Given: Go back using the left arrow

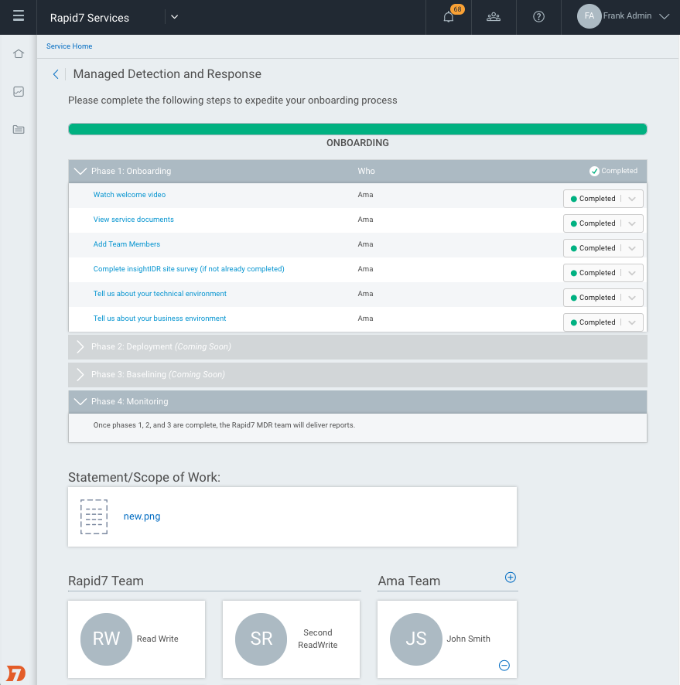Looking at the screenshot, I should click(56, 74).
